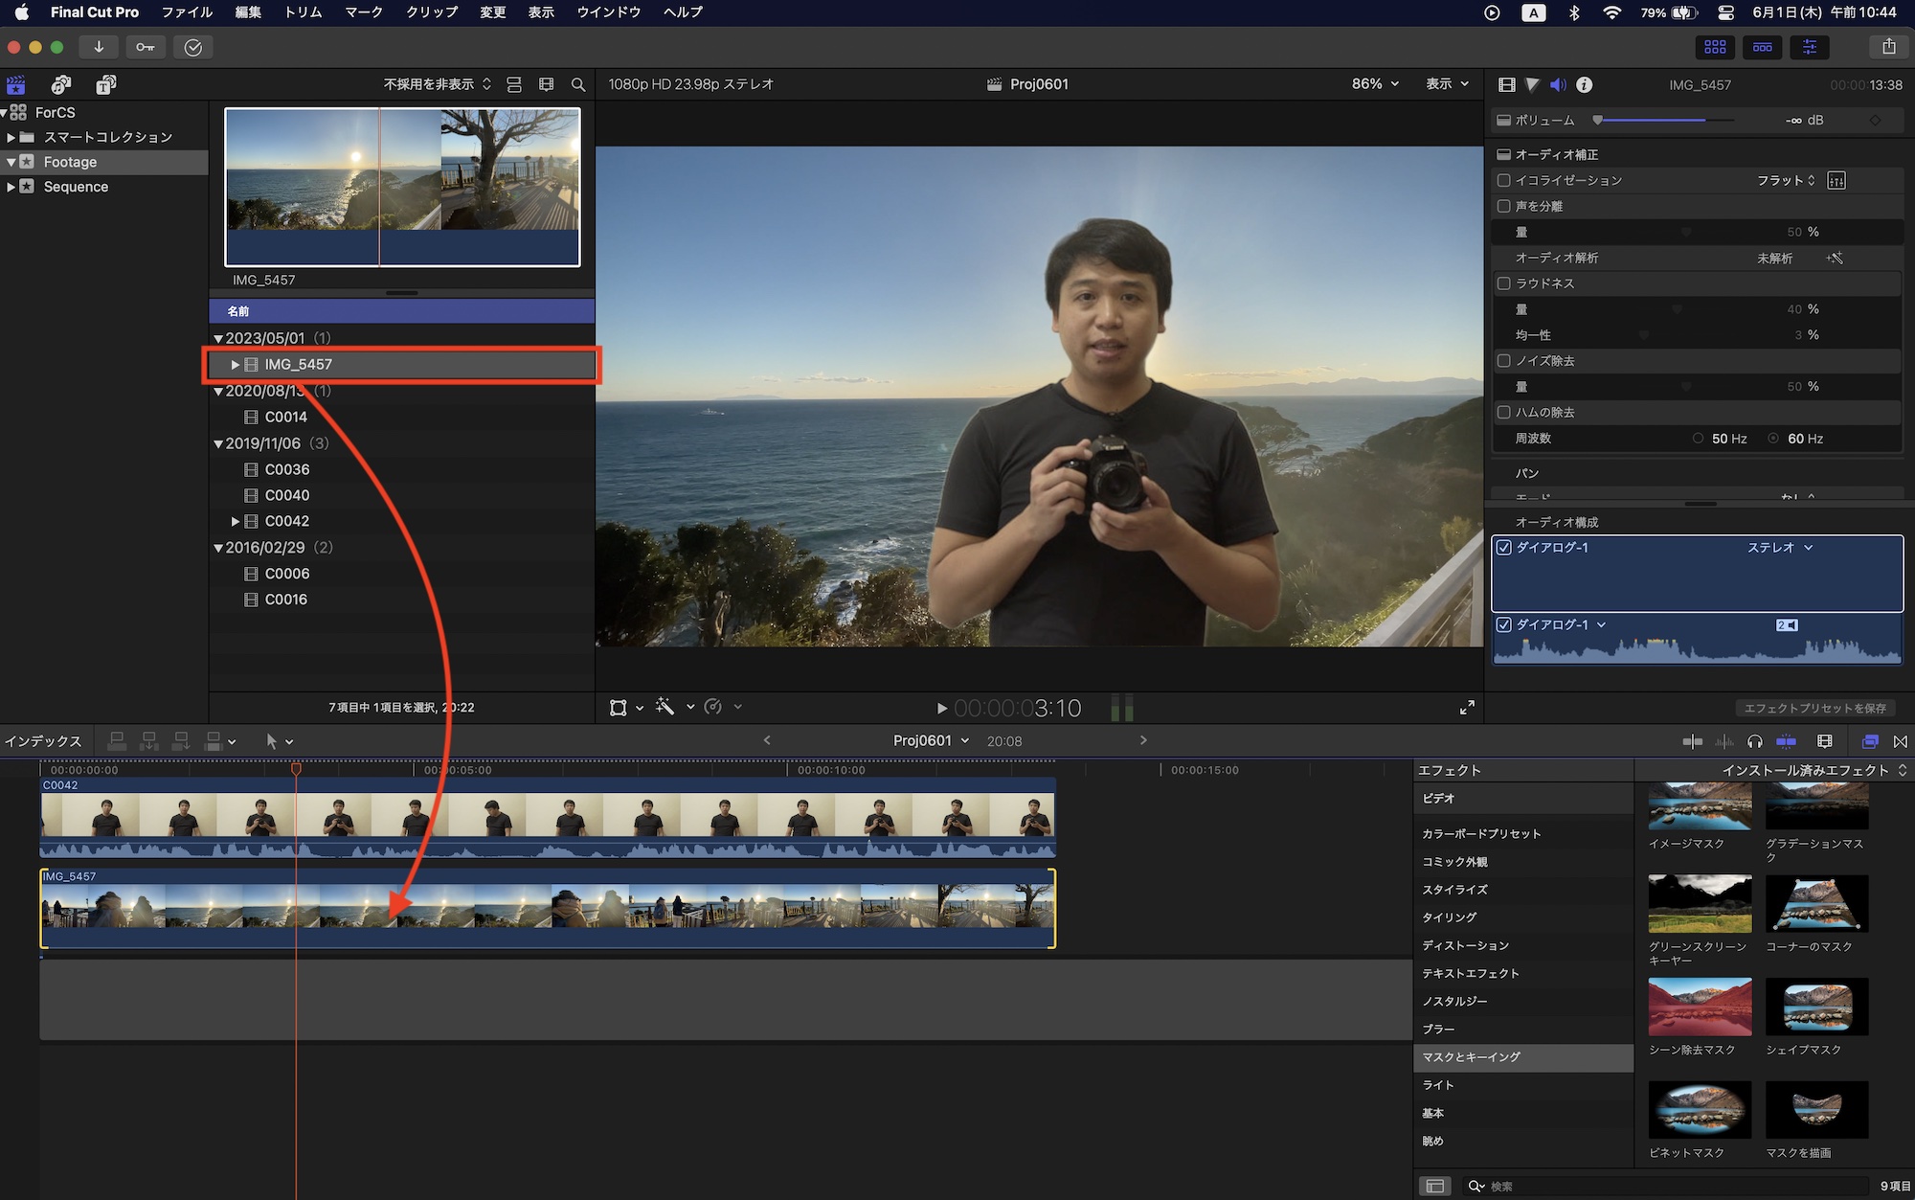
Task: Open the クリップ menu
Action: click(x=431, y=12)
